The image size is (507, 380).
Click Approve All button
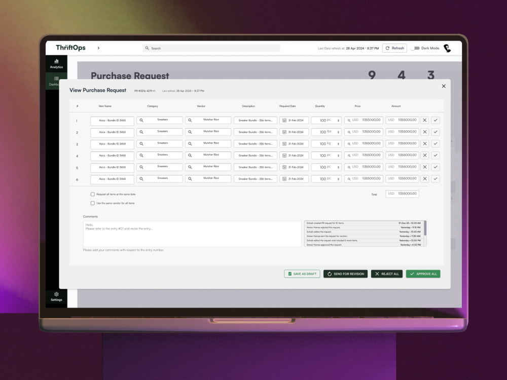423,274
